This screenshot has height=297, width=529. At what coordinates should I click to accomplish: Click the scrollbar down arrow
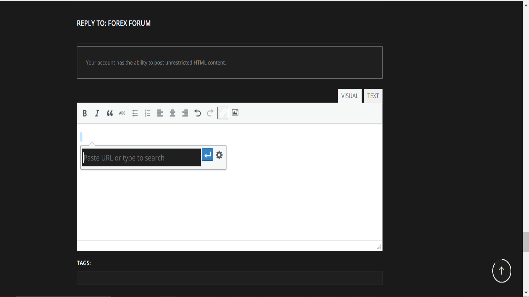pyautogui.click(x=526, y=293)
